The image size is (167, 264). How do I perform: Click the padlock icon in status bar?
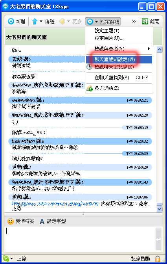(x=158, y=258)
